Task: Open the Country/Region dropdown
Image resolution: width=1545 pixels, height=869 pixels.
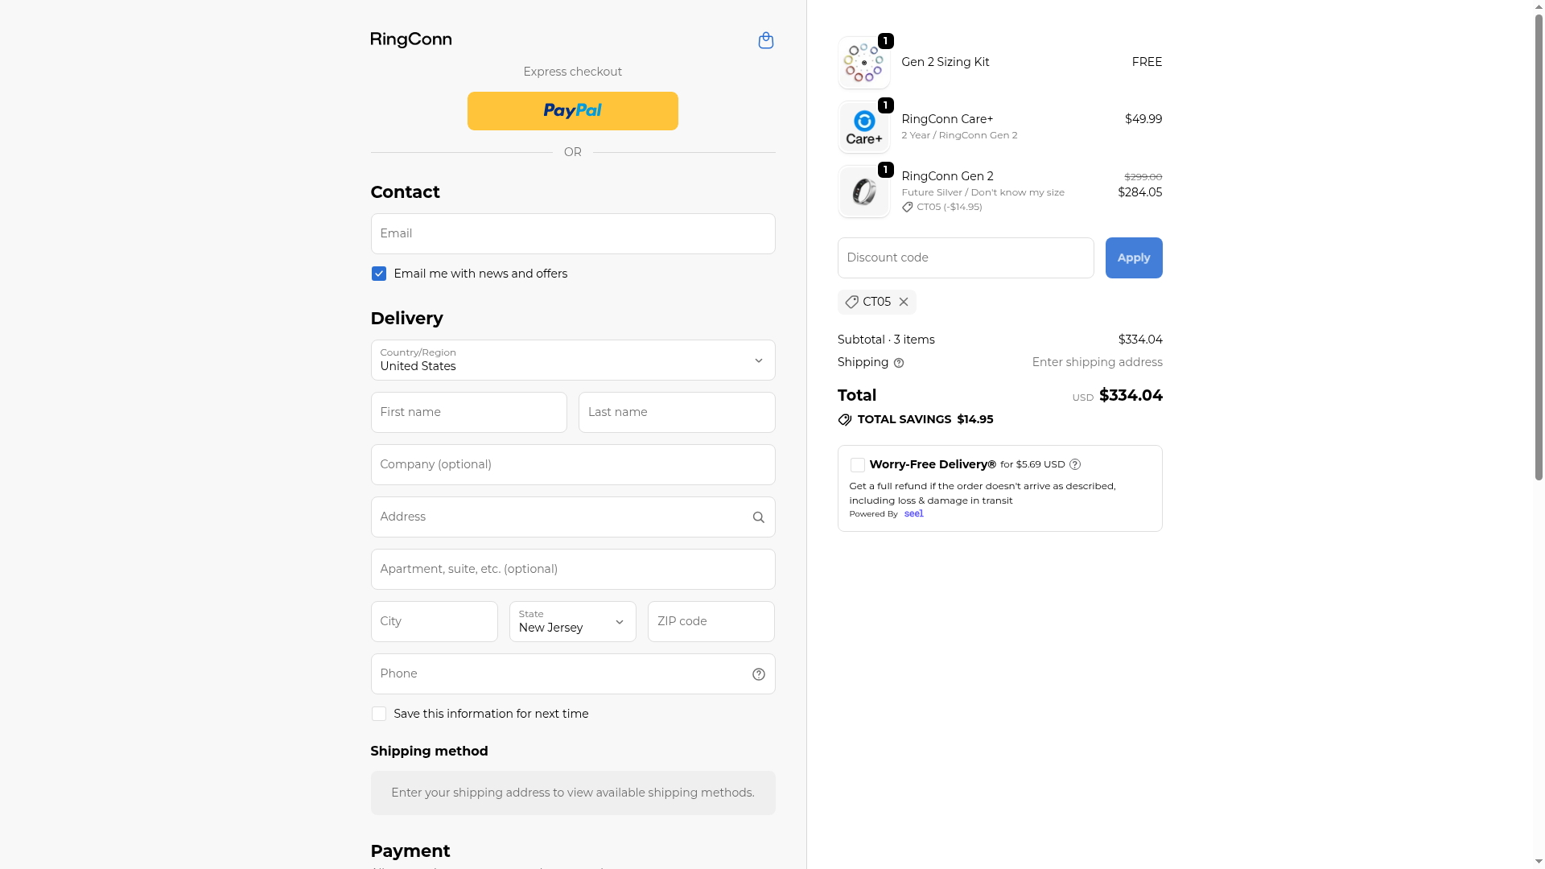Action: click(x=572, y=360)
